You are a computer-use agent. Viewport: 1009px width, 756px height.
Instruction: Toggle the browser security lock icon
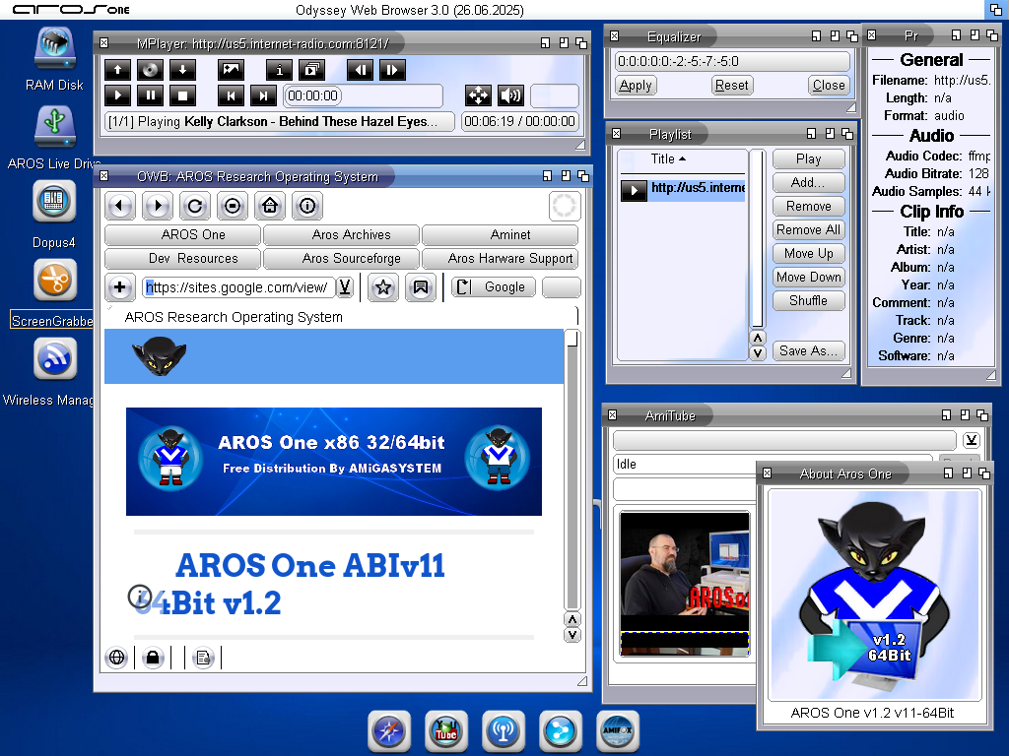pyautogui.click(x=152, y=658)
